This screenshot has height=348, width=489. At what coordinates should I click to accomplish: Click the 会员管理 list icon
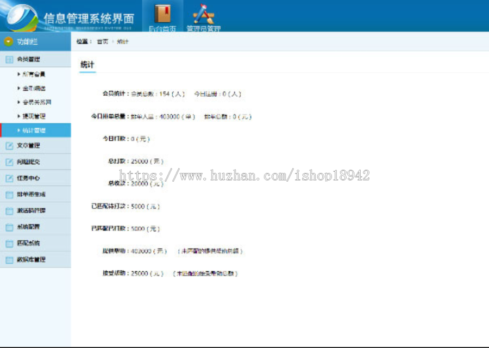point(10,59)
